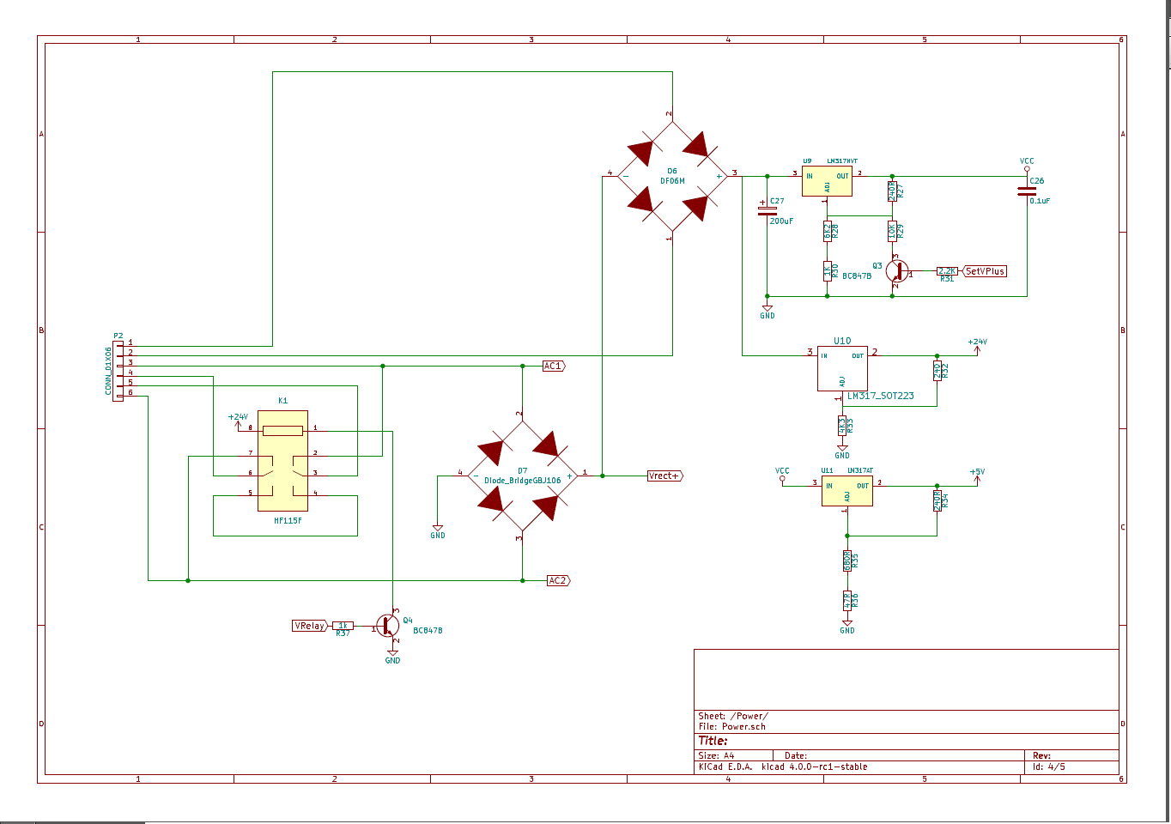
Task: Select the VCC power symbol left of U11
Action: tap(782, 474)
